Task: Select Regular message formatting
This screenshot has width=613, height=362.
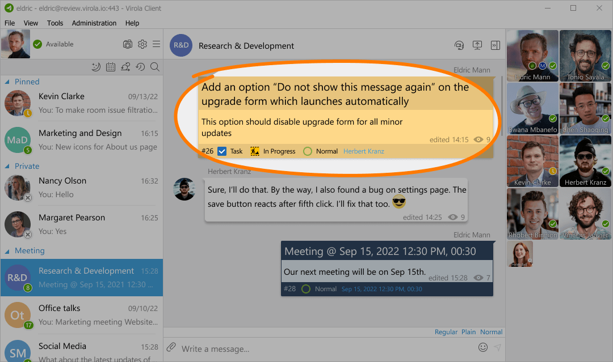Action: [x=447, y=332]
